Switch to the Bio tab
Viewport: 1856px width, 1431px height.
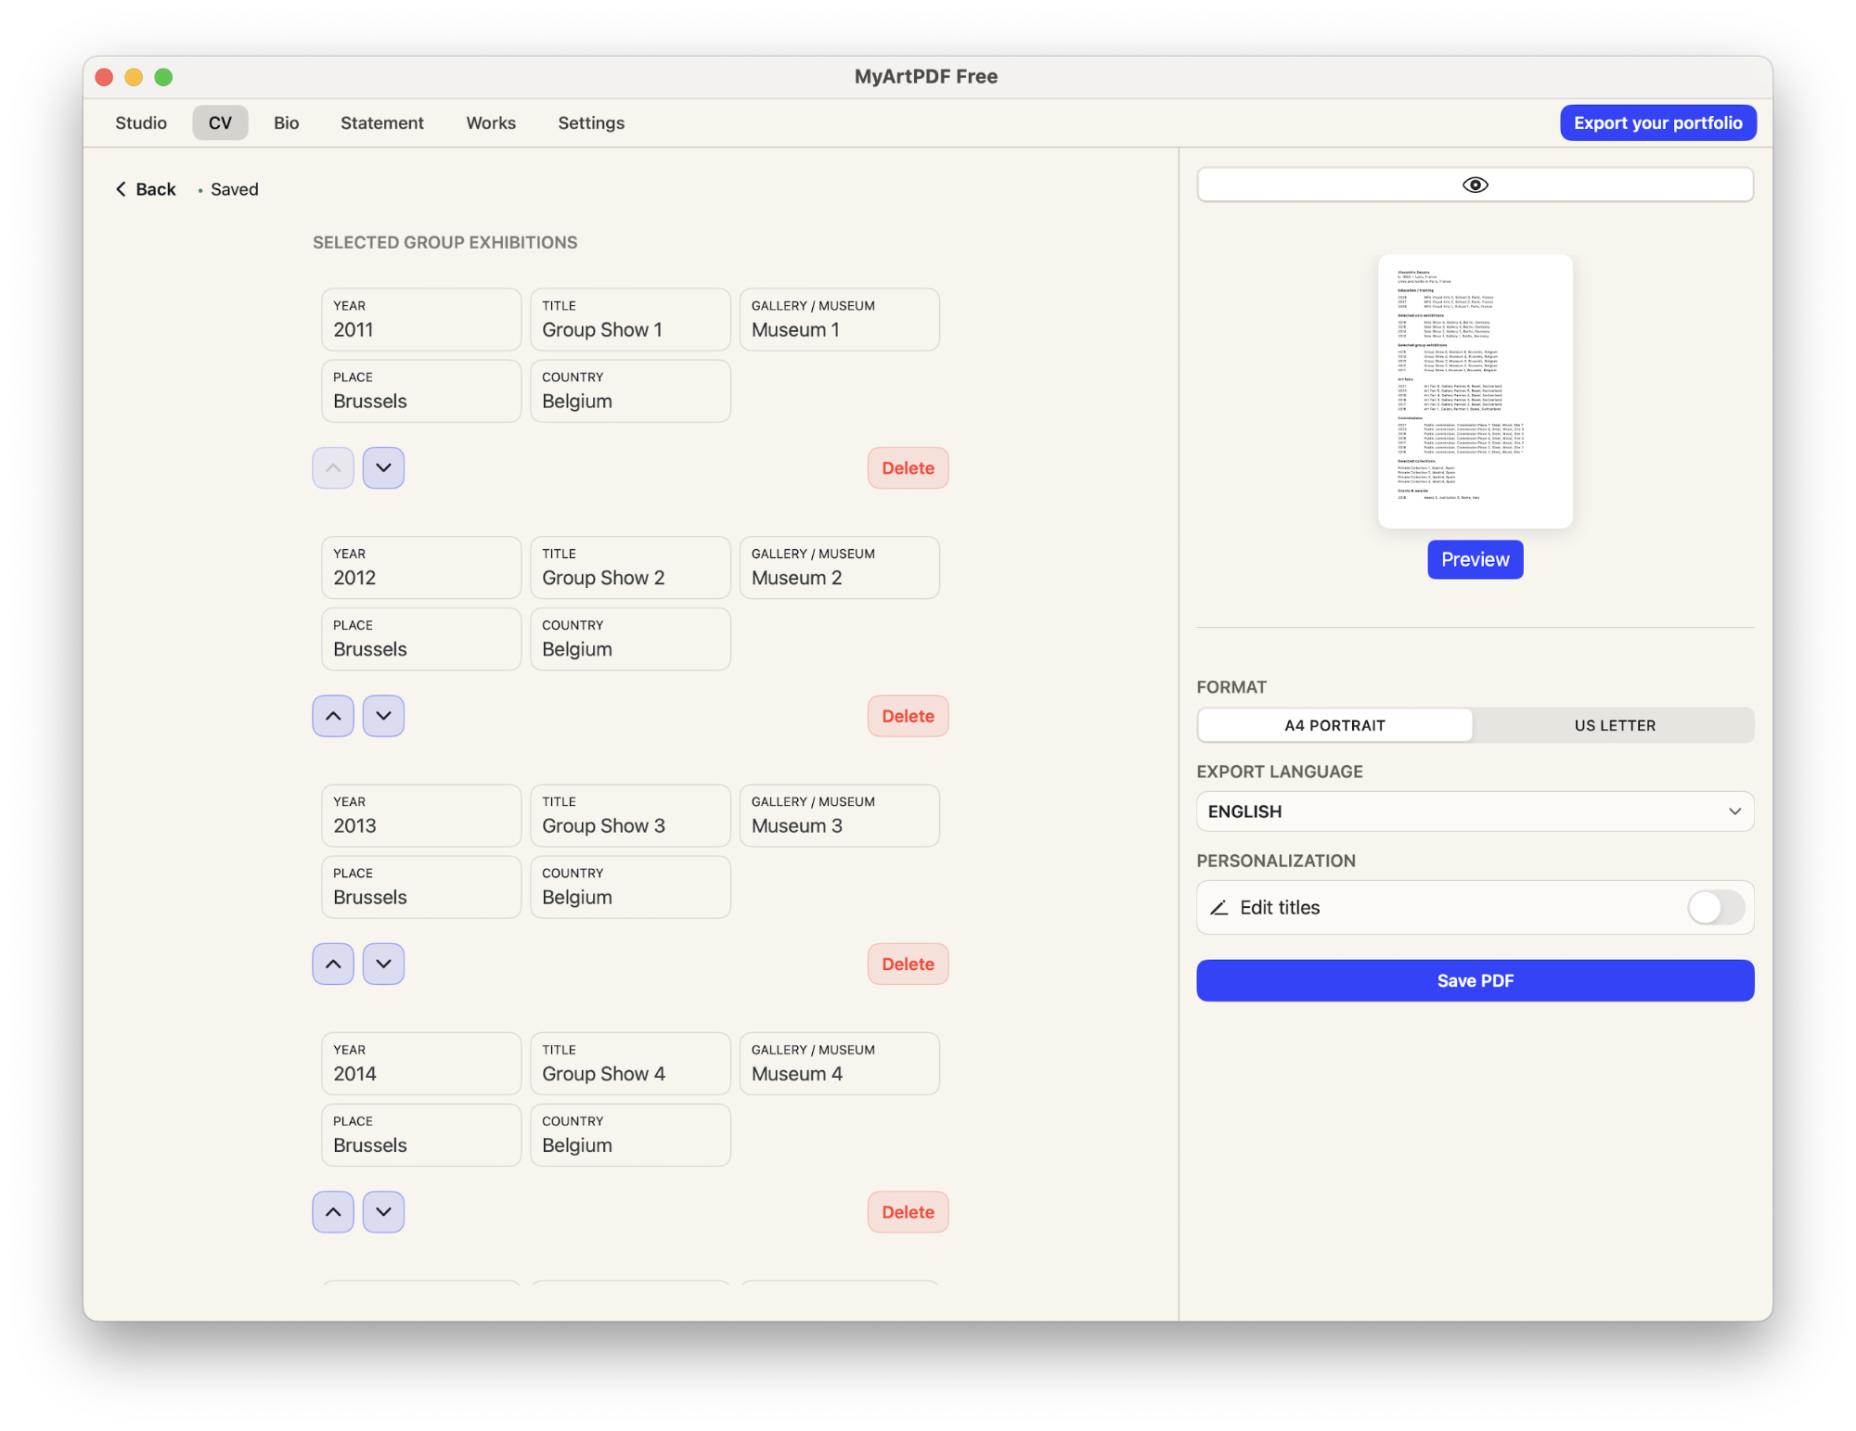tap(287, 122)
